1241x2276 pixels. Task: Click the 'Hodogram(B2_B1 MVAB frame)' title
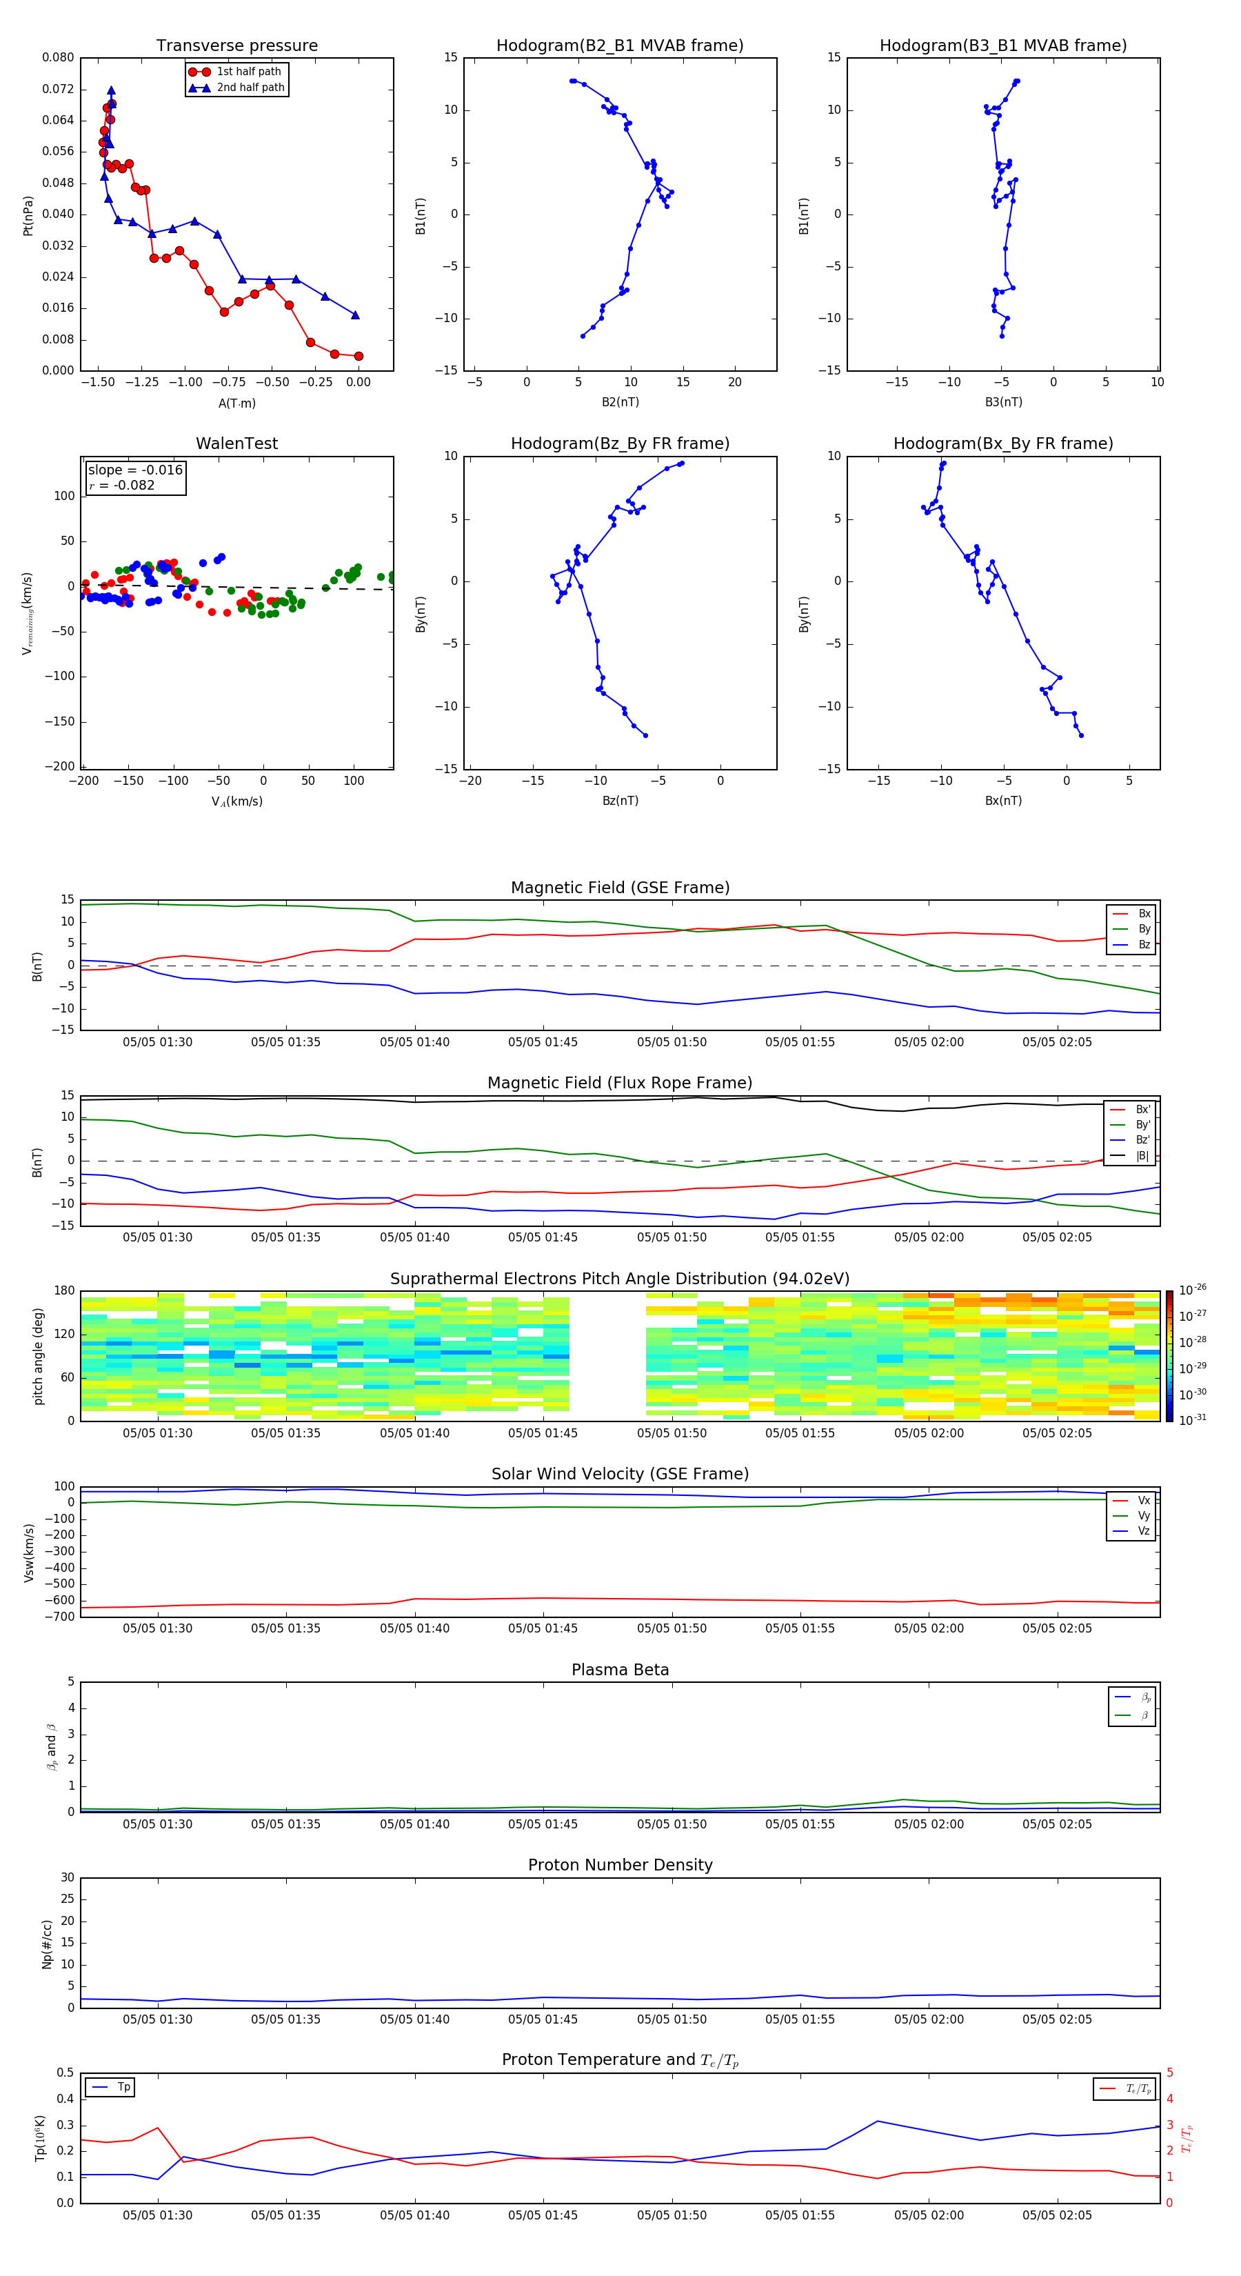tap(620, 45)
